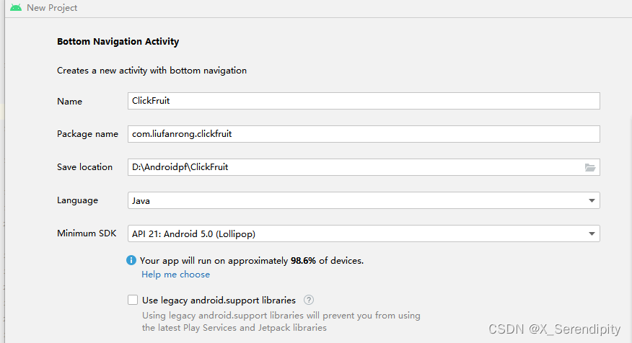Click the Minimum SDK label text

pyautogui.click(x=87, y=233)
